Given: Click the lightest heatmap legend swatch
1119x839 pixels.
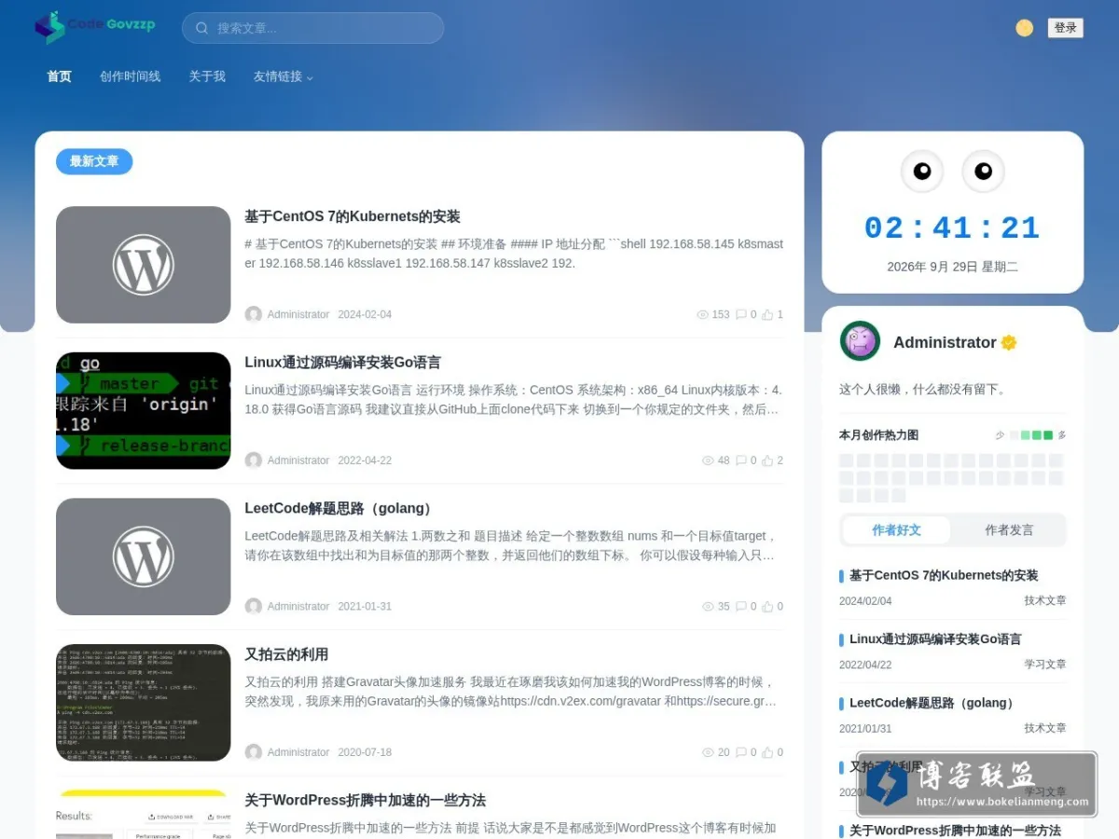Looking at the screenshot, I should 1015,435.
